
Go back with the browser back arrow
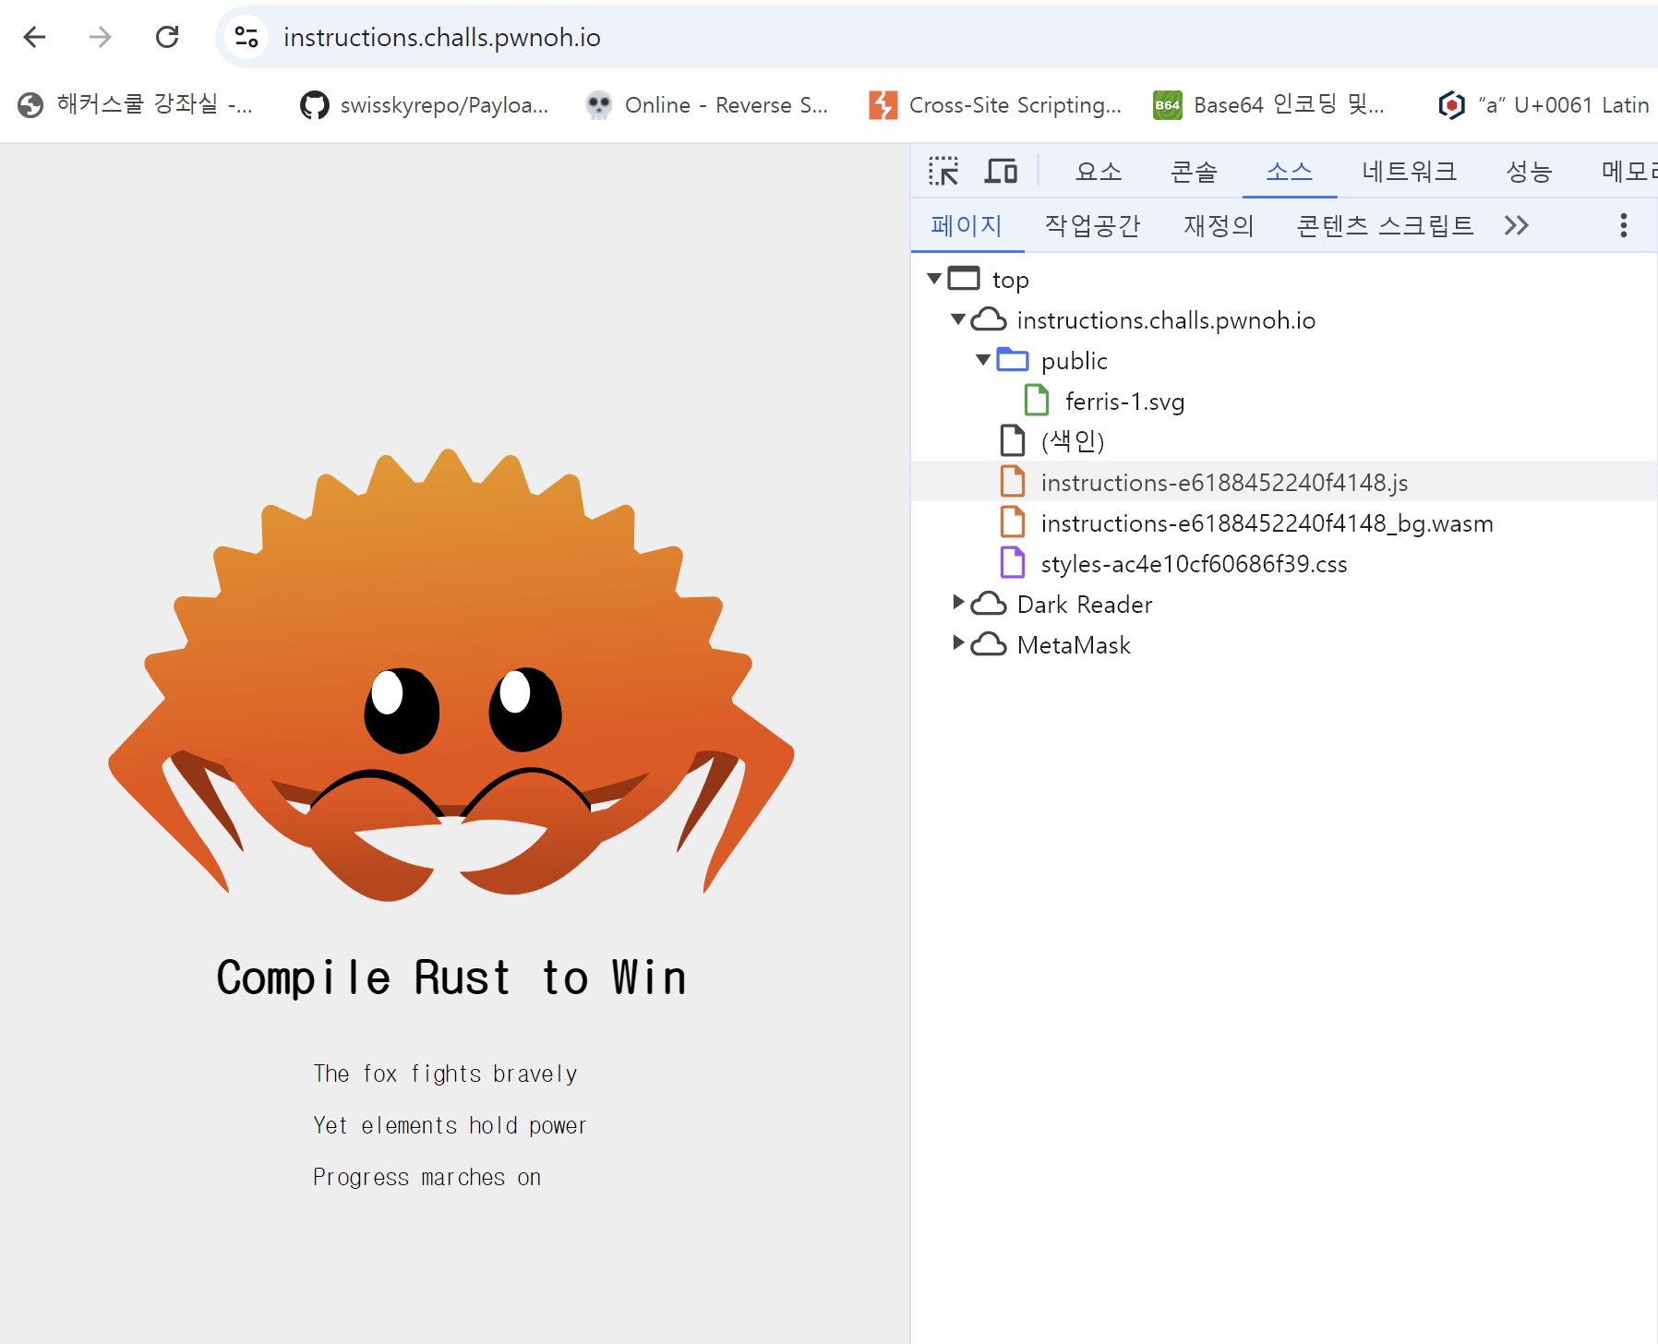[35, 37]
